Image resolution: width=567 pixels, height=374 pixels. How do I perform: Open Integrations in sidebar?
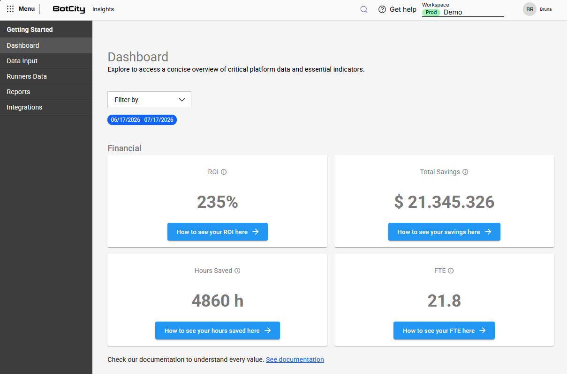[46, 107]
